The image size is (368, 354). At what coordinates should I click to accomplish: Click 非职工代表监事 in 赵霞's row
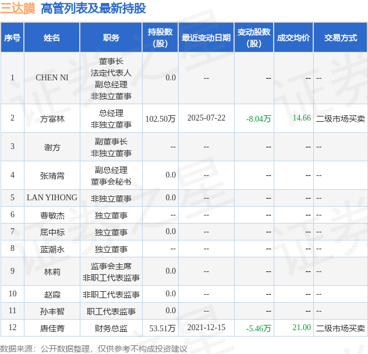[111, 295]
